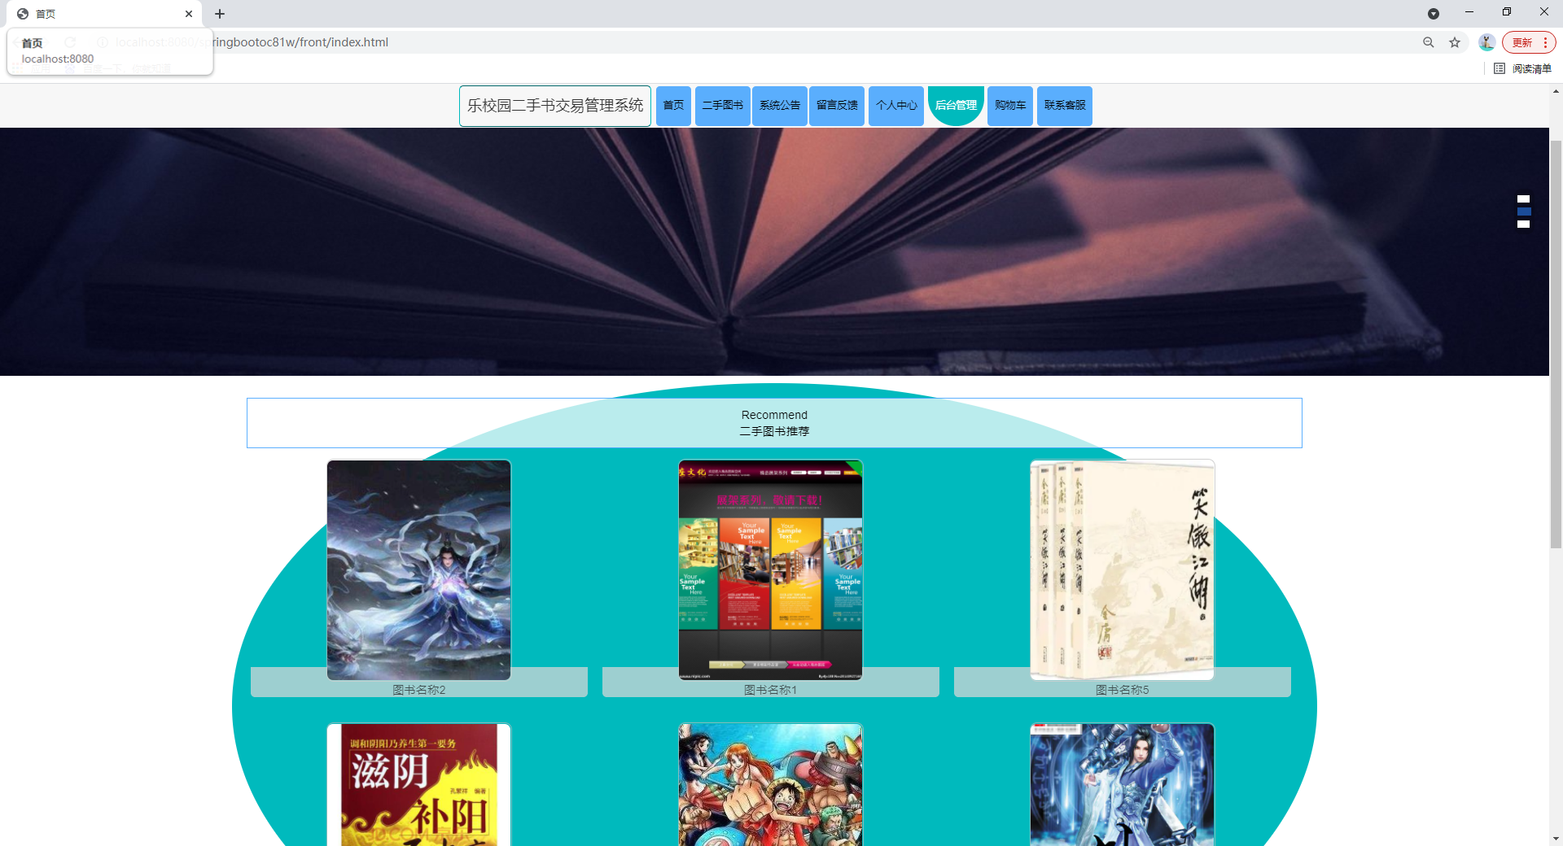Click the scrollbar down arrow

click(1556, 839)
